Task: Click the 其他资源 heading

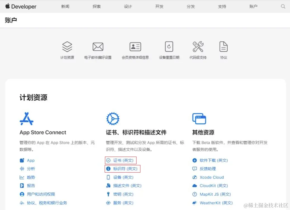Action: click(x=203, y=132)
